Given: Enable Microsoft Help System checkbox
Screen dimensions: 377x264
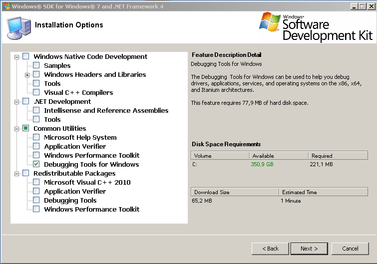Looking at the screenshot, I should coord(36,138).
